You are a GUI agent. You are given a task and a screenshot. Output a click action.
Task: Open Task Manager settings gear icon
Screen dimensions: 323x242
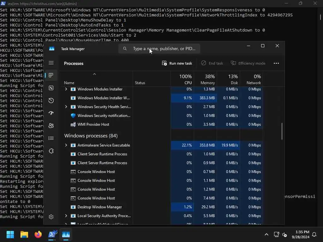point(51,217)
